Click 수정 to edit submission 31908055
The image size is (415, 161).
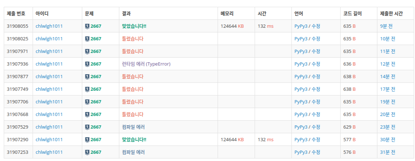[316, 26]
